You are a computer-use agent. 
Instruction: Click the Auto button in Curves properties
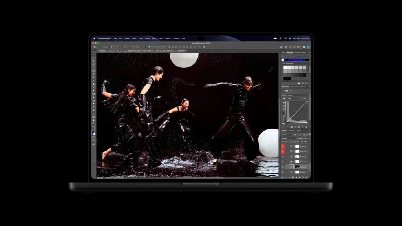tap(305, 98)
